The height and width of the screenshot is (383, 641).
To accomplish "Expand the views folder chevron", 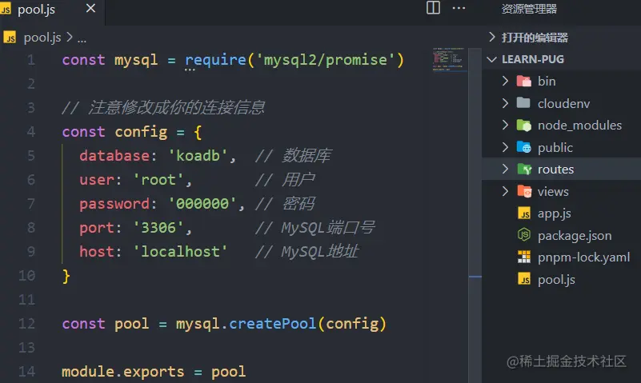I will (x=505, y=191).
